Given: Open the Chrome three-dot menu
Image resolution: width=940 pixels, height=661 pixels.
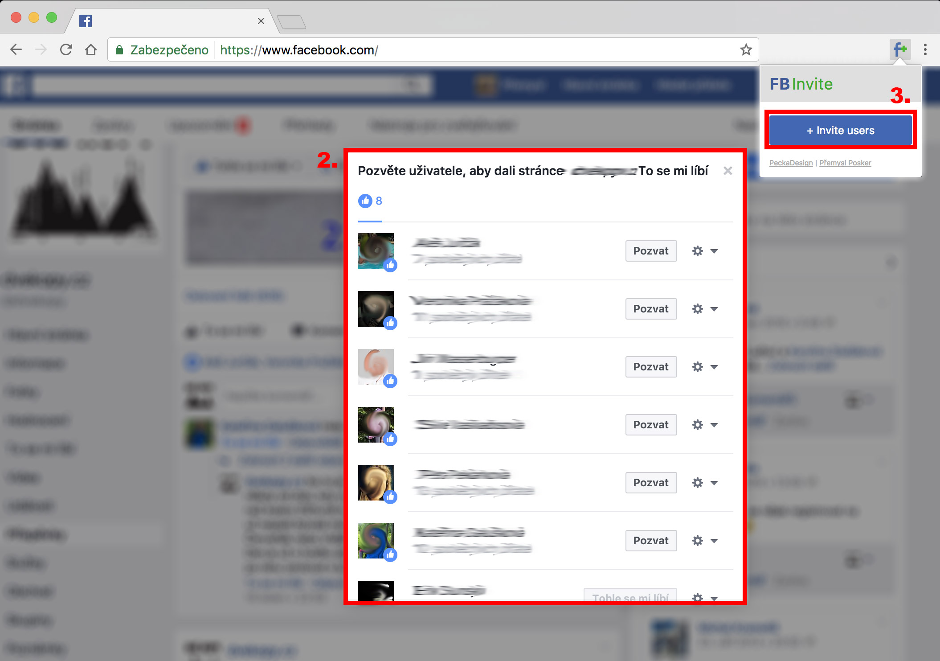Looking at the screenshot, I should tap(925, 49).
